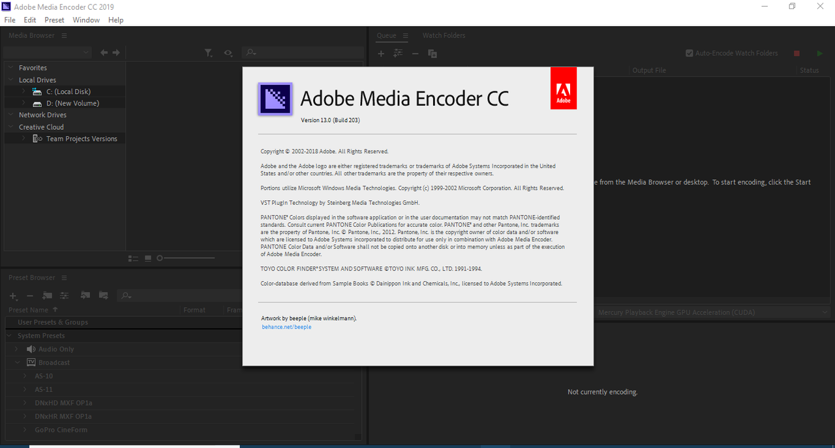The width and height of the screenshot is (835, 448).
Task: Collapse the Local Drives section
Action: [10, 80]
